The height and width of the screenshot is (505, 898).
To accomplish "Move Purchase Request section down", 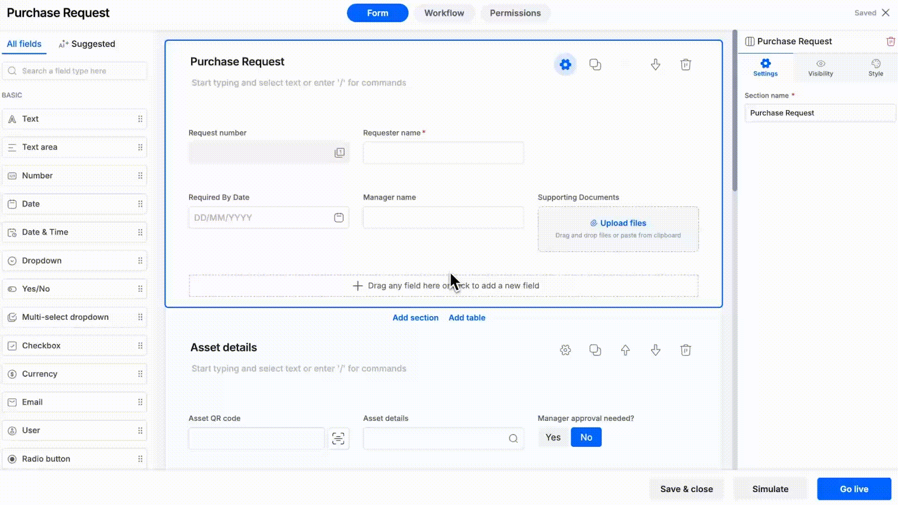I will (655, 65).
